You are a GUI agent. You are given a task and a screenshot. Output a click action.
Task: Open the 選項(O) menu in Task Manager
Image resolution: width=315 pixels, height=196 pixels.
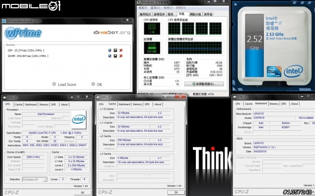point(156,8)
